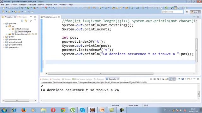Click the Debug bug icon in toolbar
The height and width of the screenshot is (113, 202).
coord(22,8)
